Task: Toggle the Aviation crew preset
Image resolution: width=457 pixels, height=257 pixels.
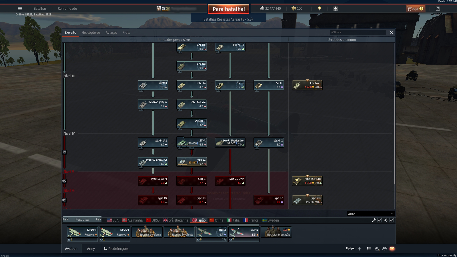Action: click(71, 249)
